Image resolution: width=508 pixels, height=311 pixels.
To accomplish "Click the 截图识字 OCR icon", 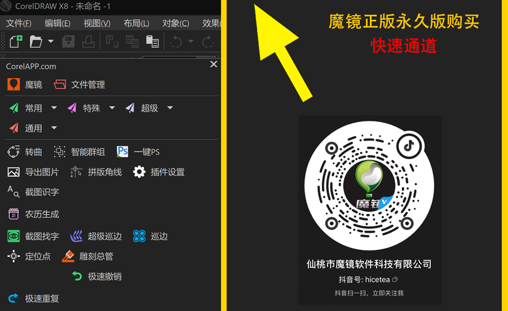I will pyautogui.click(x=14, y=192).
